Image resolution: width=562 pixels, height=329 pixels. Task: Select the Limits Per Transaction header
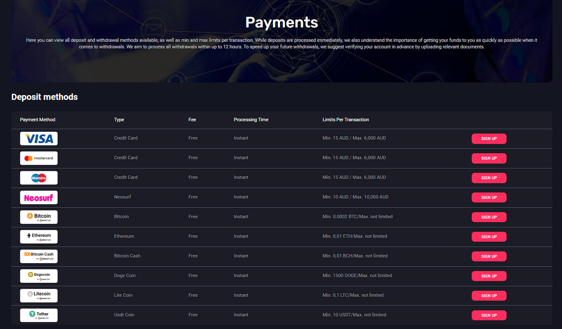[x=346, y=119]
